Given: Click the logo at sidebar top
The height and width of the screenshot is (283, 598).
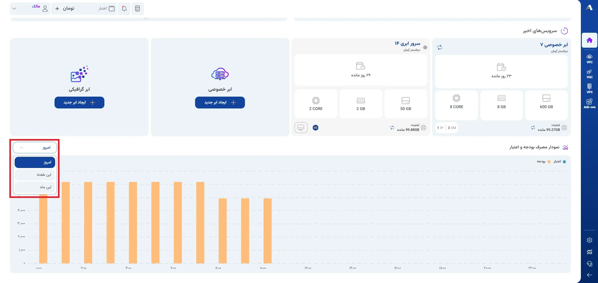Looking at the screenshot, I should (589, 8).
